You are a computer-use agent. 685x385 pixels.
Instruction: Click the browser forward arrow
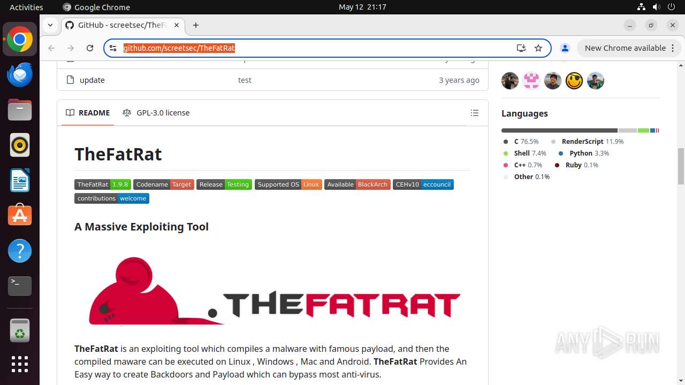pos(71,48)
